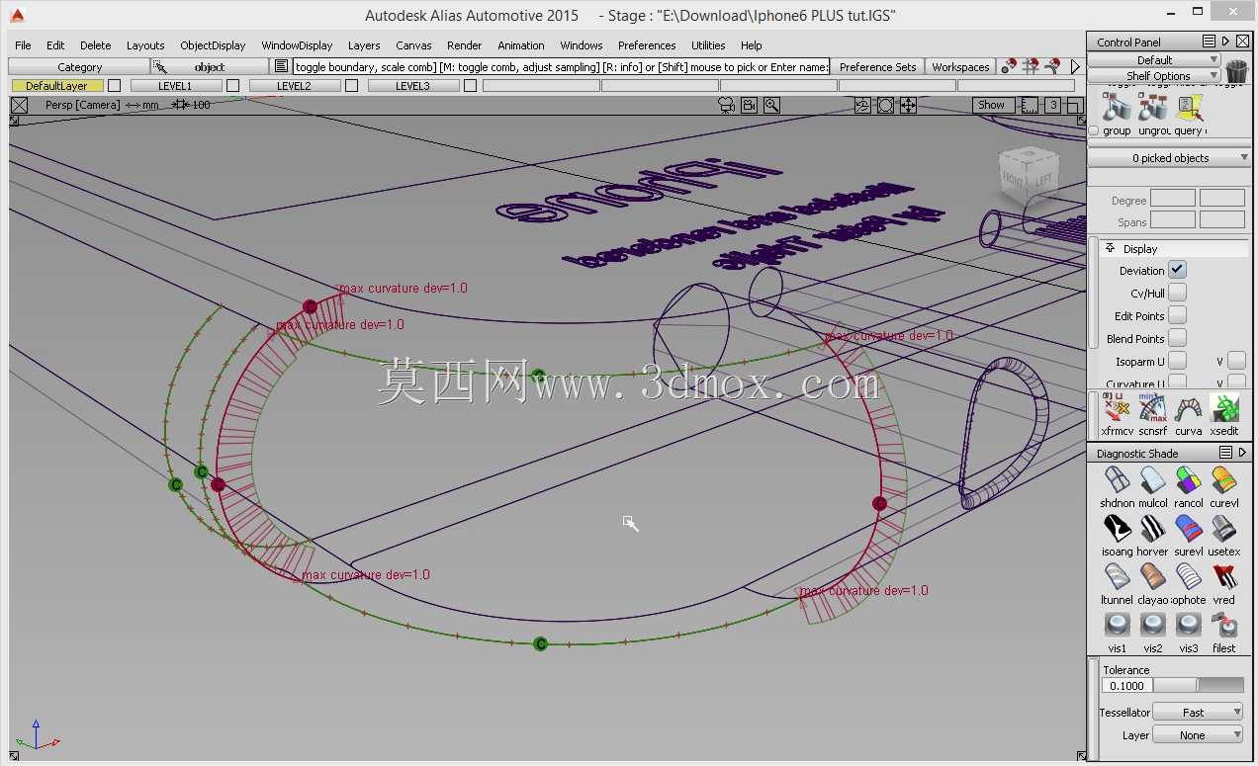Screen dimensions: 1258x766
Task: Open the Layers menu
Action: 364,45
